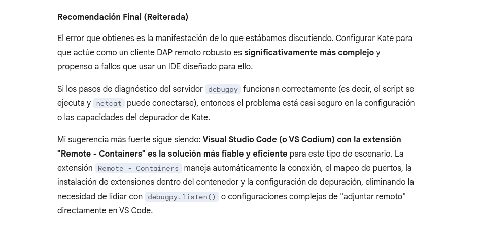Click the inline code chip "netcat"
The width and height of the screenshot is (482, 229).
(109, 103)
